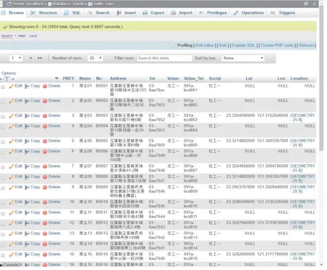Jump to last page with >> button
The height and width of the screenshot is (270, 327).
tap(40, 58)
